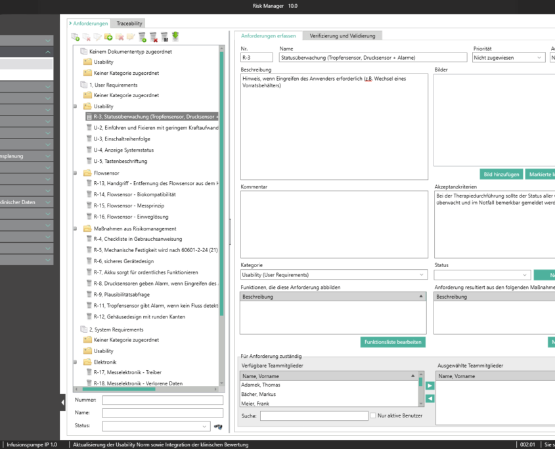Collapse the Elektronik folder in tree
This screenshot has height=449, width=555.
pyautogui.click(x=75, y=362)
